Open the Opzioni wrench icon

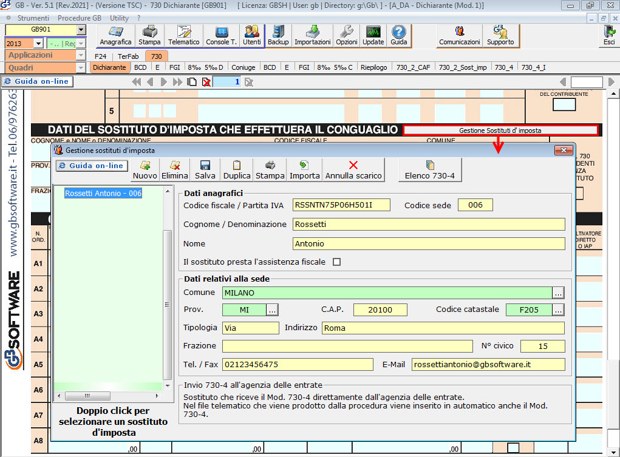click(x=347, y=36)
